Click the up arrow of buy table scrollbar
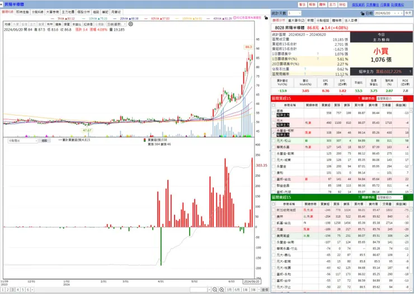Image resolution: width=414 pixels, height=294 pixels. pyautogui.click(x=411, y=110)
